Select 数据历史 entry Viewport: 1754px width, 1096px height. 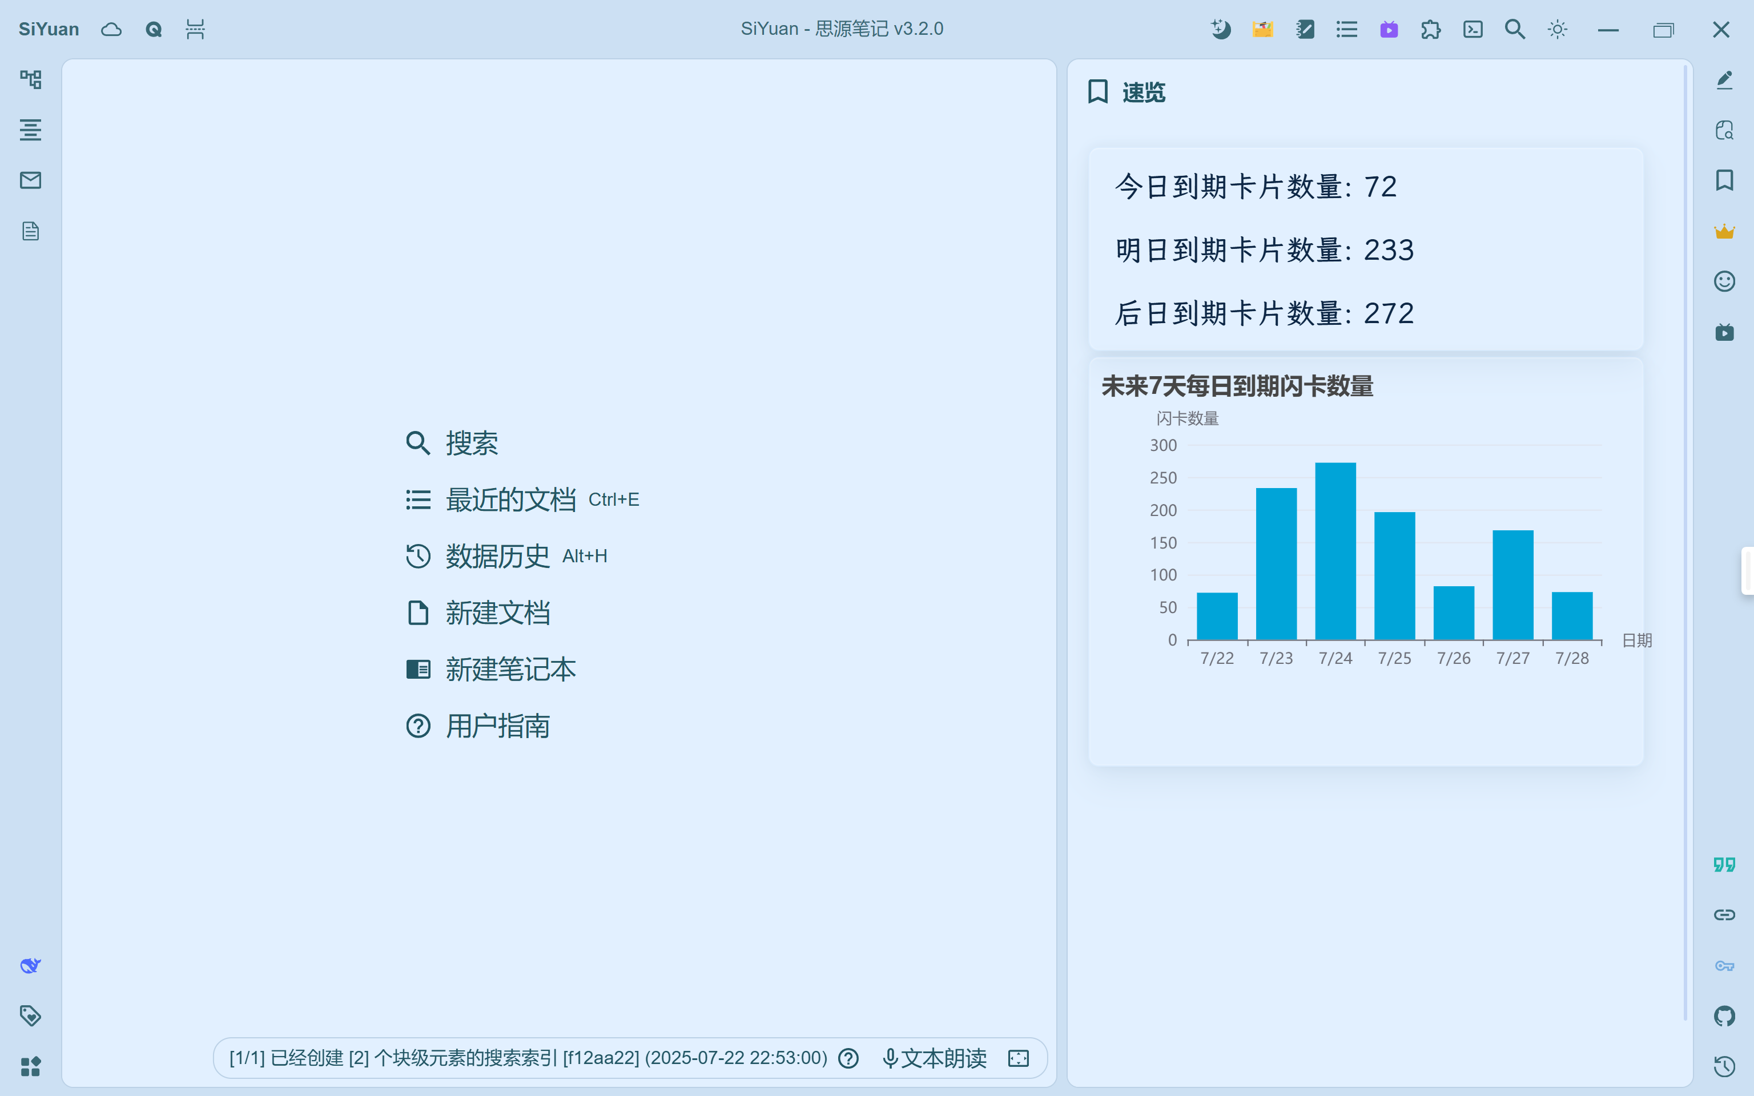(x=497, y=556)
